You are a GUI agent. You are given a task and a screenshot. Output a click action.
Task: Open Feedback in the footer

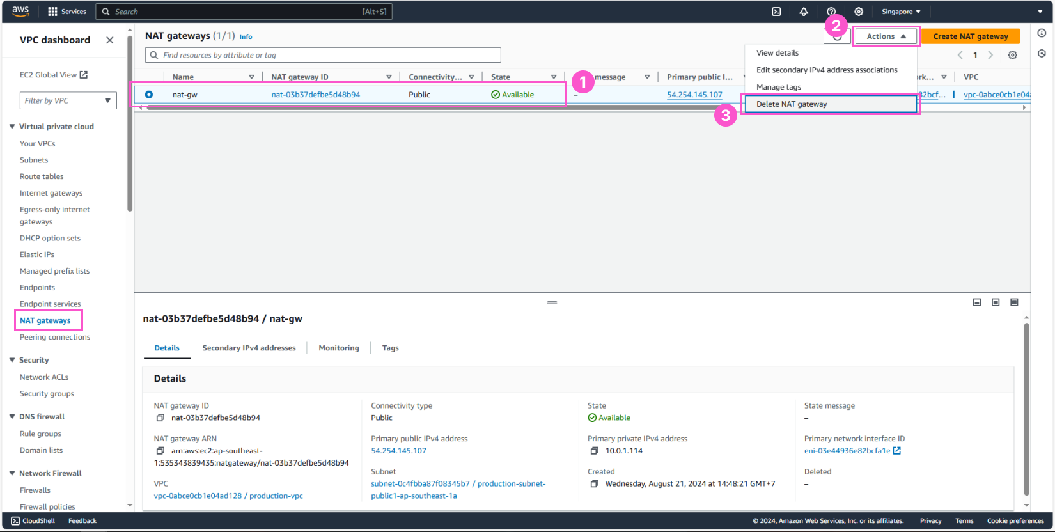pyautogui.click(x=82, y=521)
